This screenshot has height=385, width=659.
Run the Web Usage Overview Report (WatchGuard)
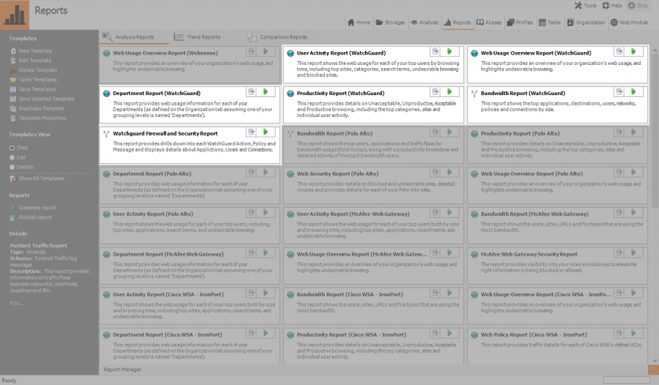633,51
